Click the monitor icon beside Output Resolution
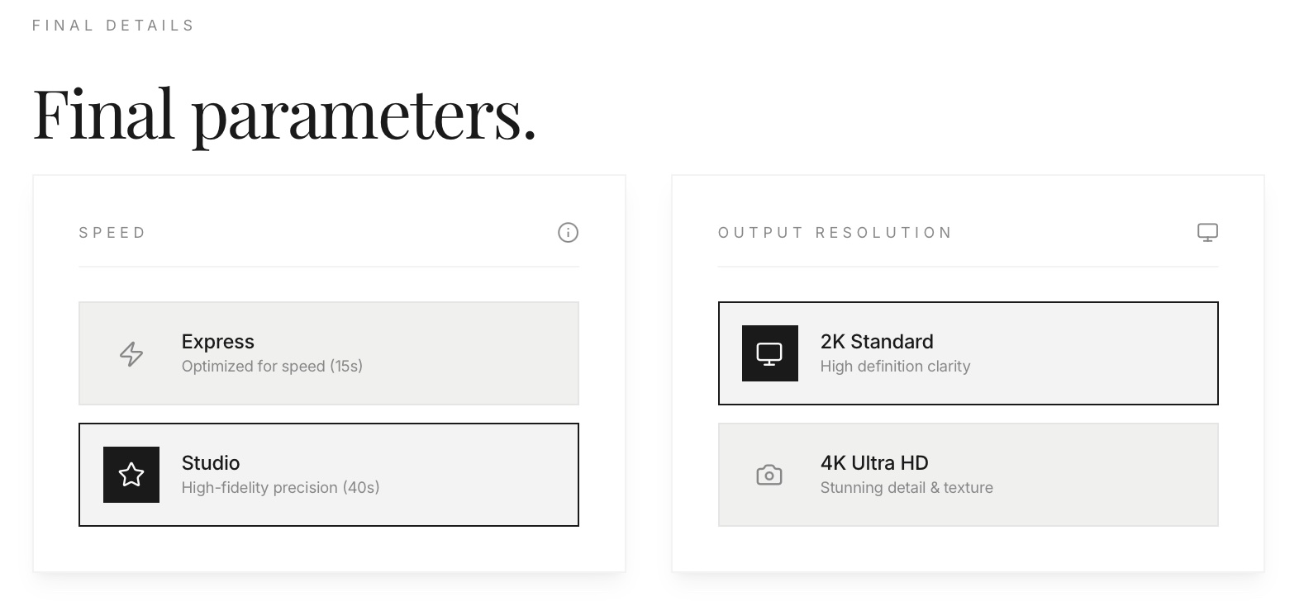The width and height of the screenshot is (1304, 606). tap(1207, 233)
